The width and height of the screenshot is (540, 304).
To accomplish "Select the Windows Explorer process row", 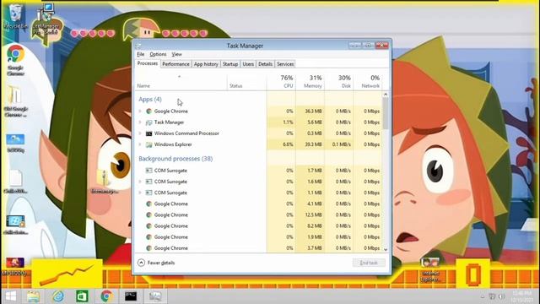I will (259, 144).
